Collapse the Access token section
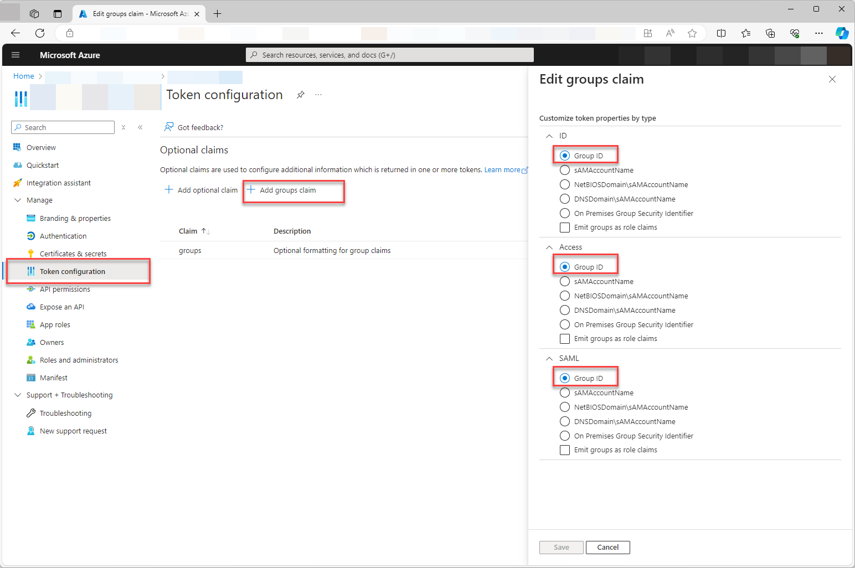 (x=549, y=247)
